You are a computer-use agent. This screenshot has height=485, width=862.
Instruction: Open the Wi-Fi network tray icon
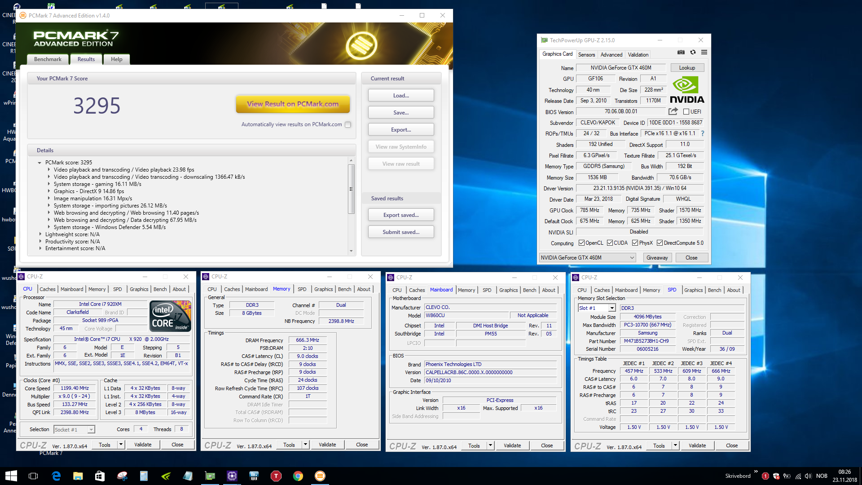798,476
